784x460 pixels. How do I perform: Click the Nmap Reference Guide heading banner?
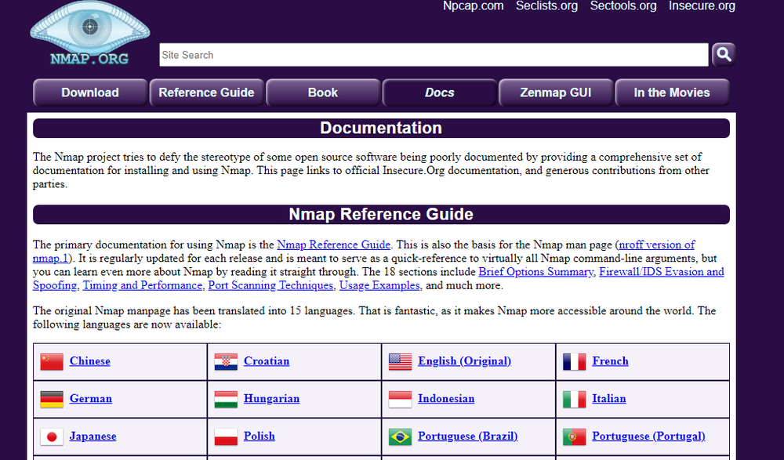pyautogui.click(x=381, y=215)
